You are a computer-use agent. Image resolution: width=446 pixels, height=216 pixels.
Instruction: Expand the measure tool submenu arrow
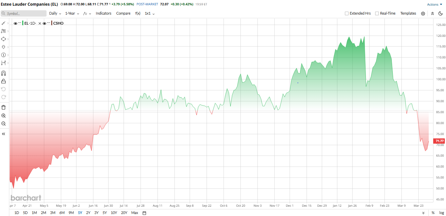coord(8,63)
